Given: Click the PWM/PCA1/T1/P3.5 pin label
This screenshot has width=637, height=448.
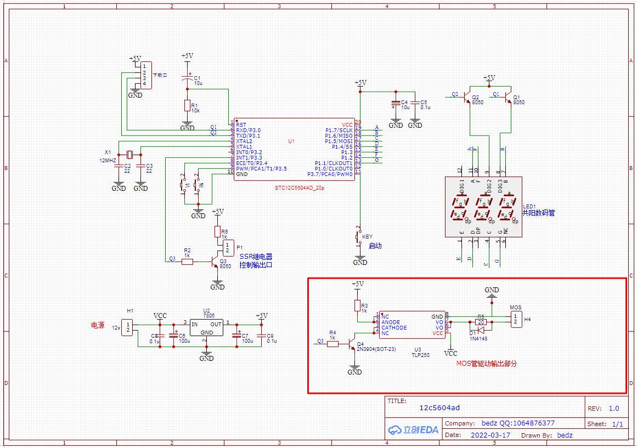Looking at the screenshot, I should click(261, 168).
